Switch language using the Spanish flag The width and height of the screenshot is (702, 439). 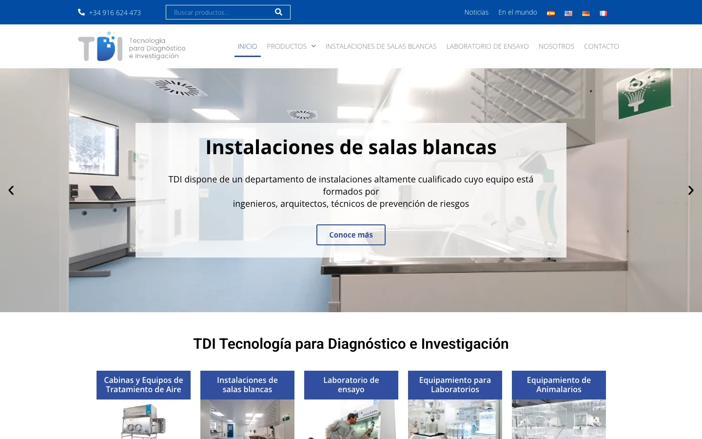(551, 13)
